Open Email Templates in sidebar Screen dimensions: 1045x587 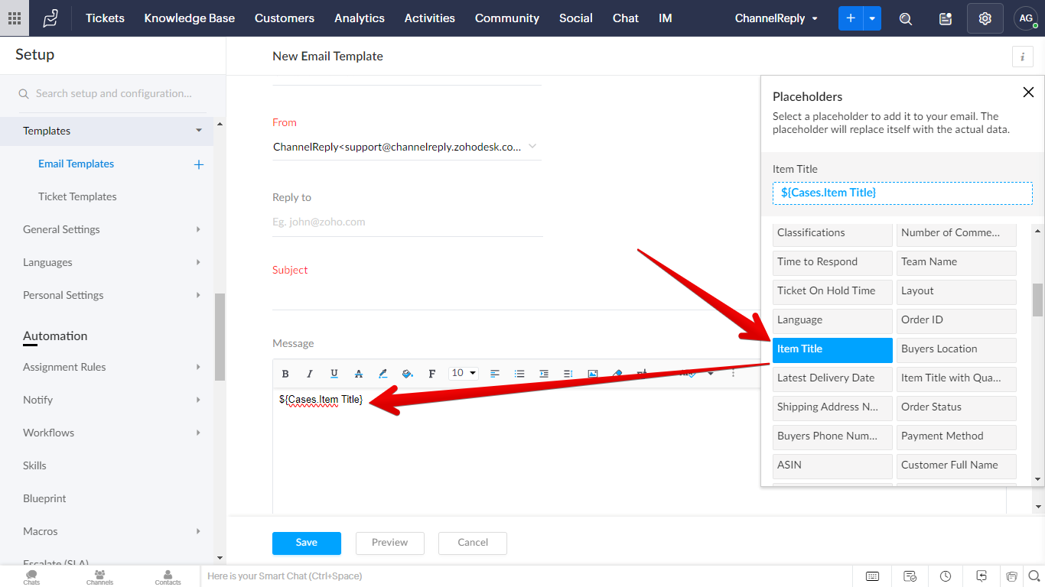(76, 164)
